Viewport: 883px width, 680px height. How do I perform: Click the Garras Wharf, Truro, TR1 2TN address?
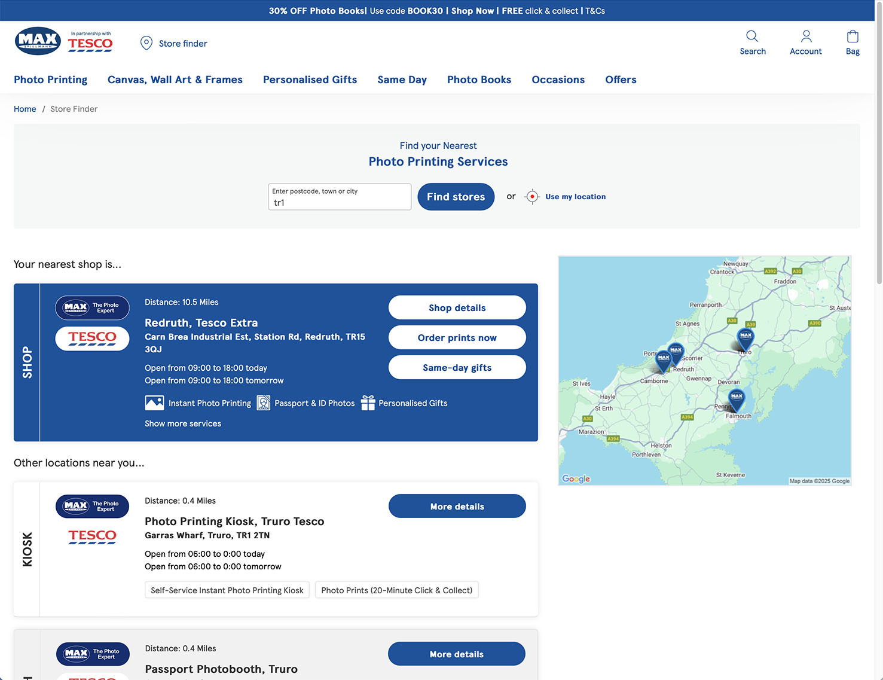point(207,535)
